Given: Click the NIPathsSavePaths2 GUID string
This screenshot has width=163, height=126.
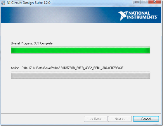Looking at the screenshot, I should pos(79,68).
